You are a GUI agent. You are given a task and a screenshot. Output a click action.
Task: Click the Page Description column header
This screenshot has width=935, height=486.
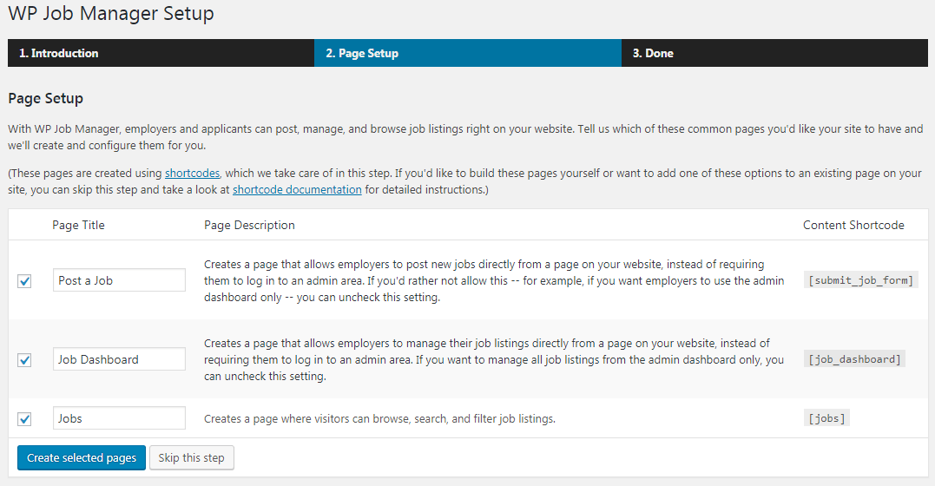coord(249,225)
